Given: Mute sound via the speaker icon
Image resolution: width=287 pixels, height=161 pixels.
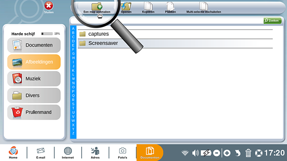Looking at the screenshot, I should coord(195,153).
